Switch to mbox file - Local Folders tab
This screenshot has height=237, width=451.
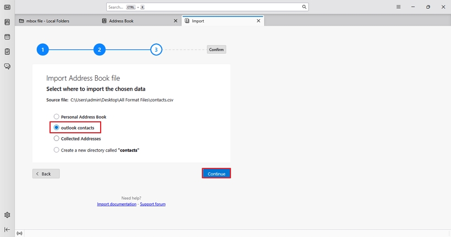56,21
